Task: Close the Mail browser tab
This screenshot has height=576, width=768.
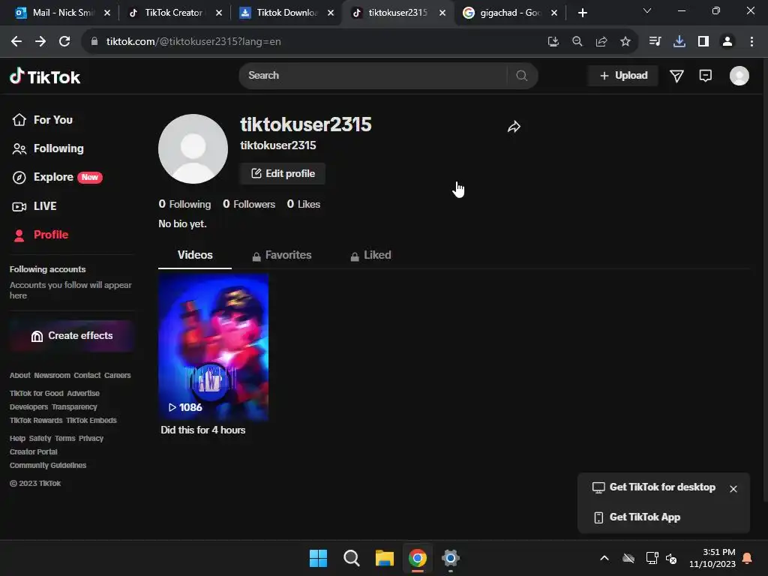Action: tap(107, 13)
